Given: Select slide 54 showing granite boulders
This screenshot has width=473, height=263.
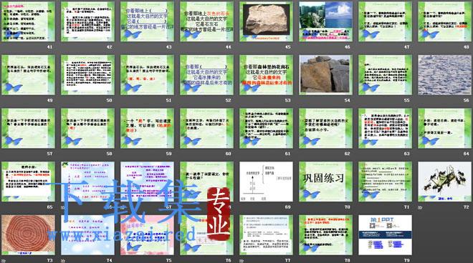Looking at the screenshot, I should click(x=325, y=75).
